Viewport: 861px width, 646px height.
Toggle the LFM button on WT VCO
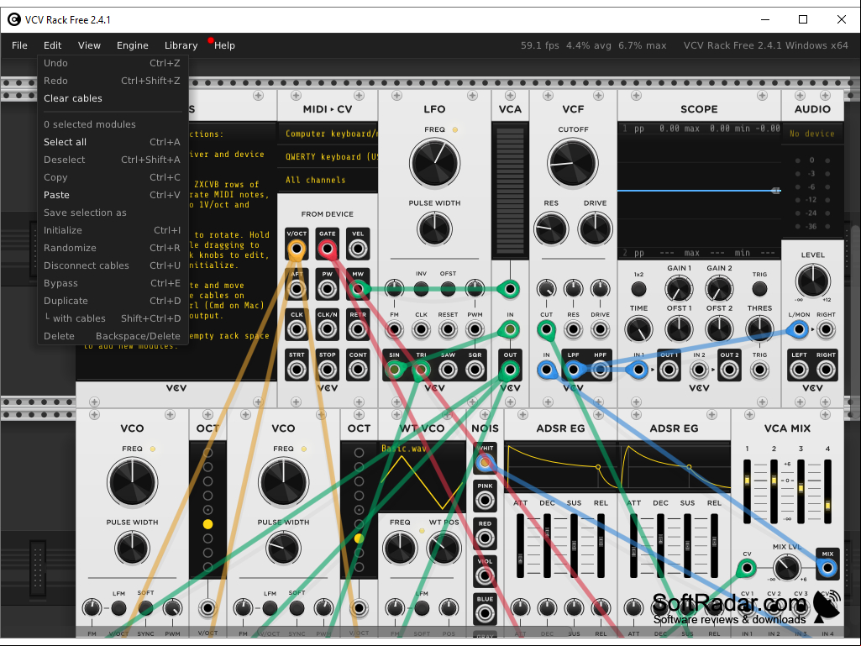(x=422, y=608)
